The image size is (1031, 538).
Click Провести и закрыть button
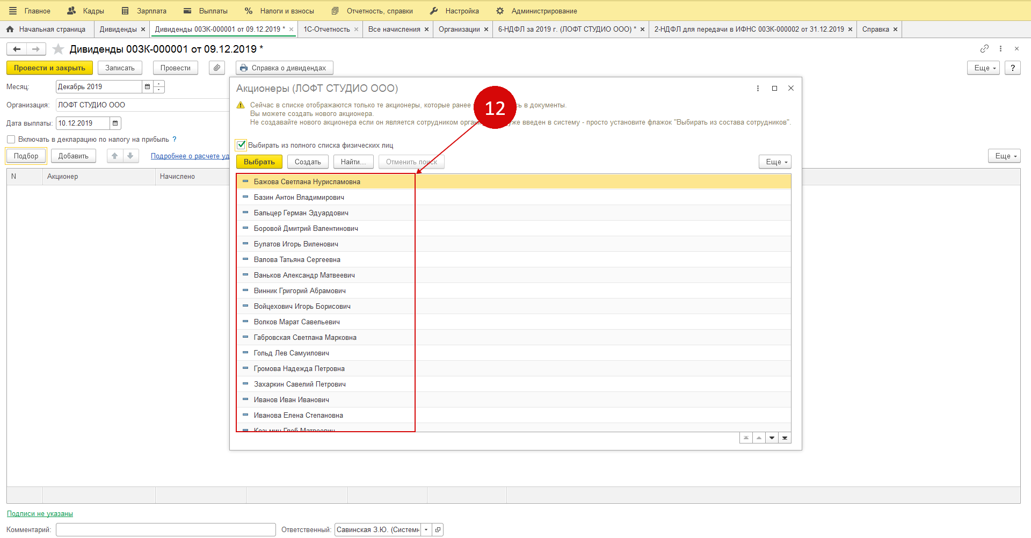point(49,68)
